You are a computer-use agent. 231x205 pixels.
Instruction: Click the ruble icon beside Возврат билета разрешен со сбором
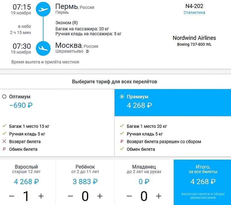122,142
